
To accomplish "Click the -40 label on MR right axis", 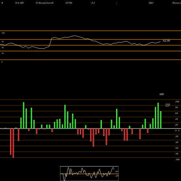I will [x=177, y=142].
